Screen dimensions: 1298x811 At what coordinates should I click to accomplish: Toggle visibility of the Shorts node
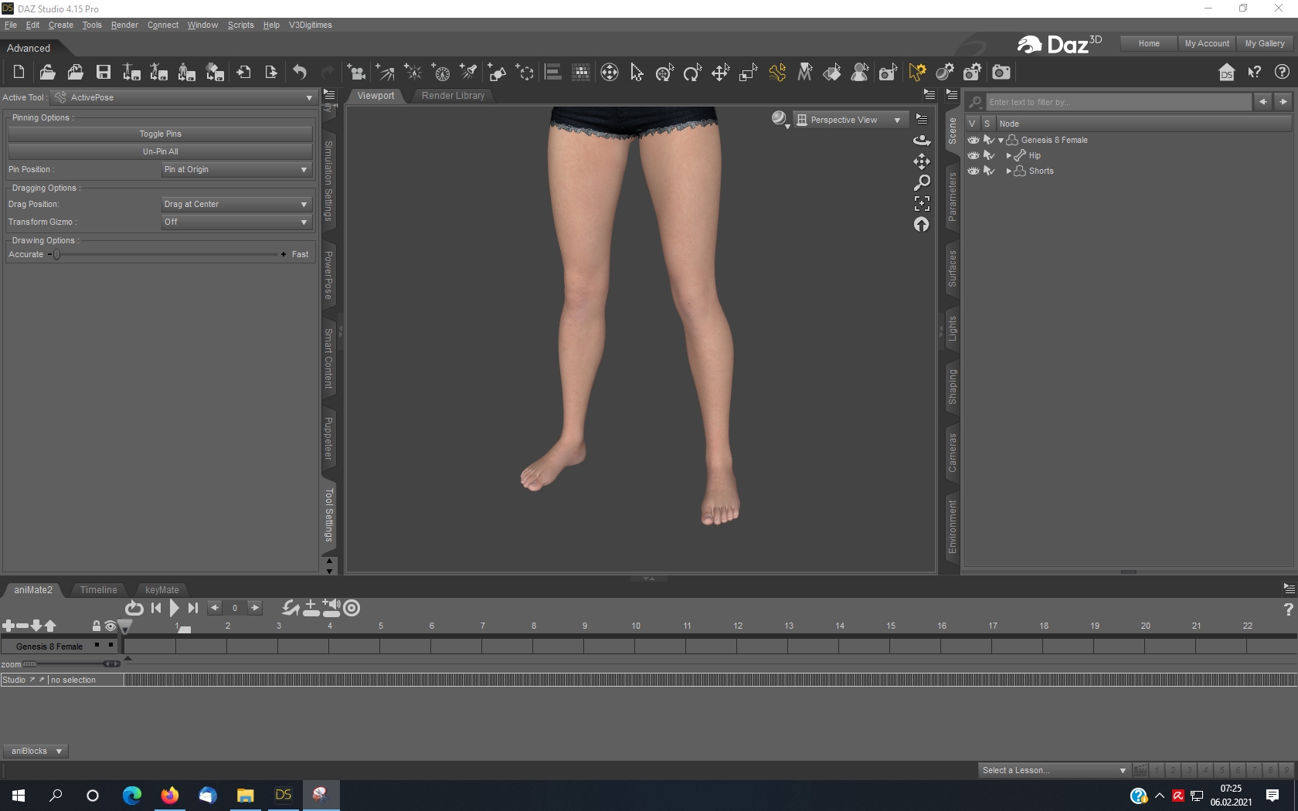point(973,171)
